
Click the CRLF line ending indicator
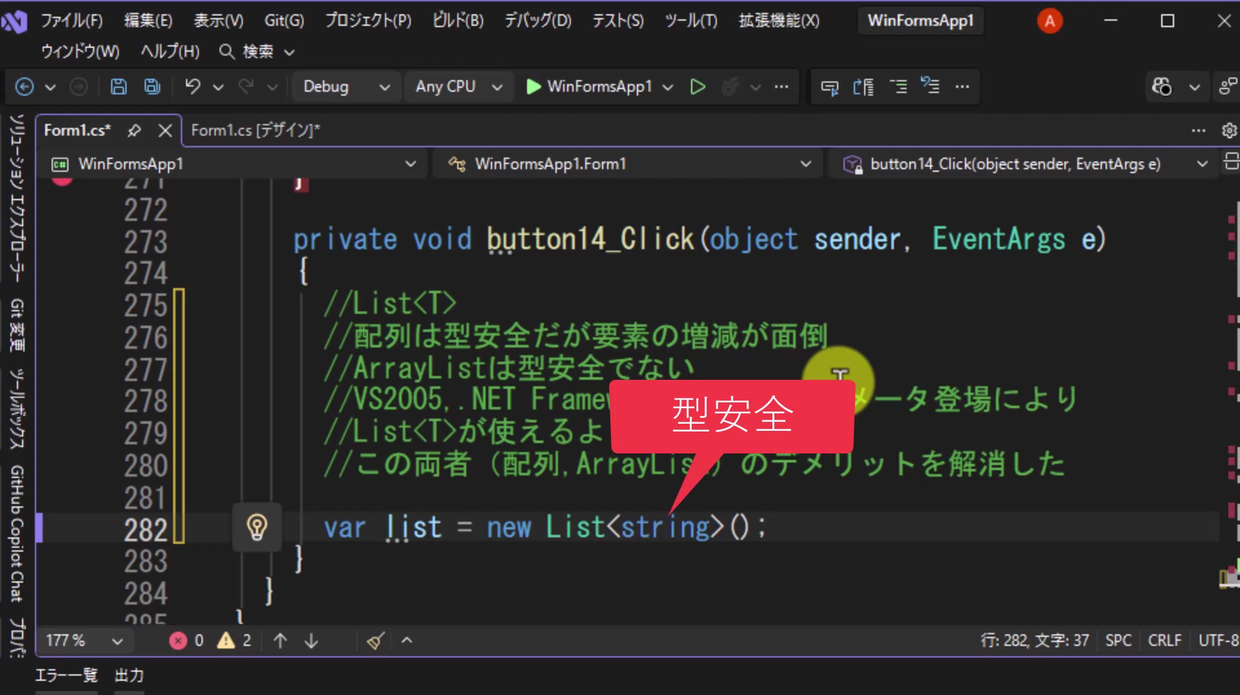click(1164, 641)
